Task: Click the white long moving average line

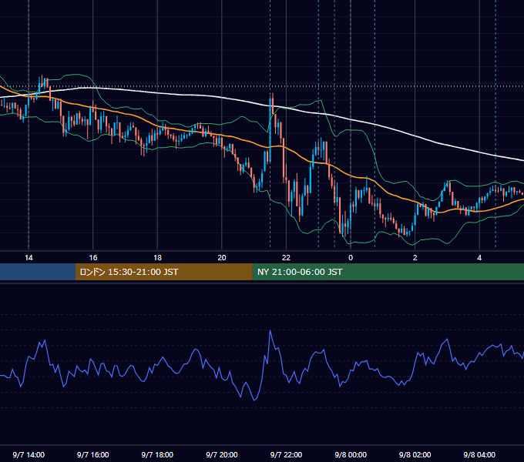Action: (x=260, y=103)
